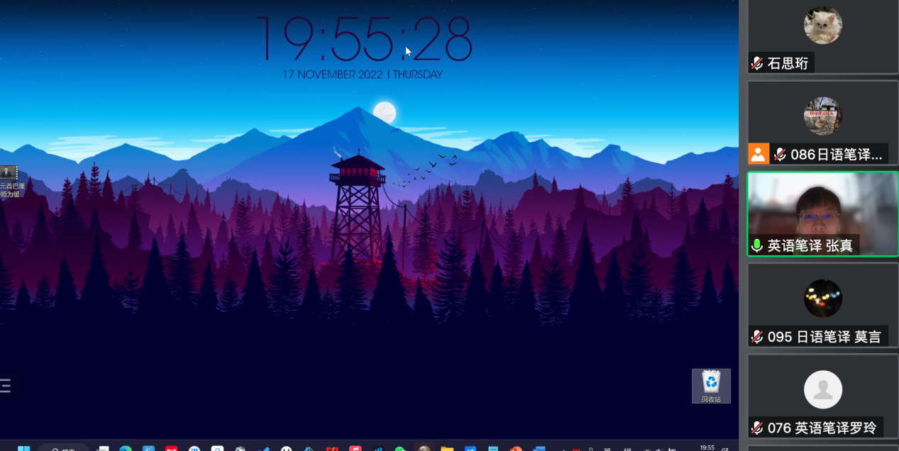The image size is (899, 451).
Task: Click the date text 17 NOVEMBER 2022
Action: [333, 74]
